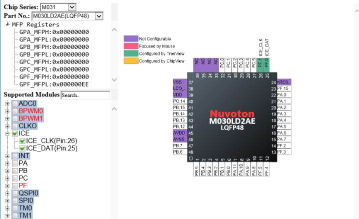The image size is (359, 219).
Task: Enable the TM1 module checkbox
Action: click(x=15, y=215)
